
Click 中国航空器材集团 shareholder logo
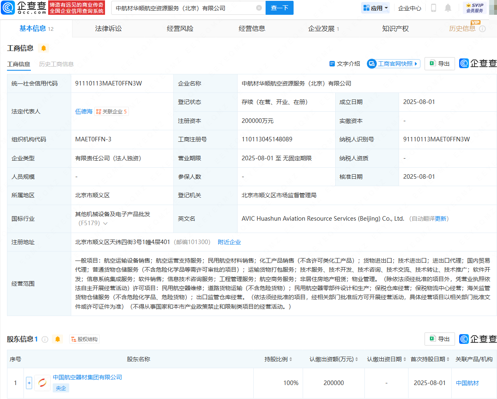coord(42,383)
